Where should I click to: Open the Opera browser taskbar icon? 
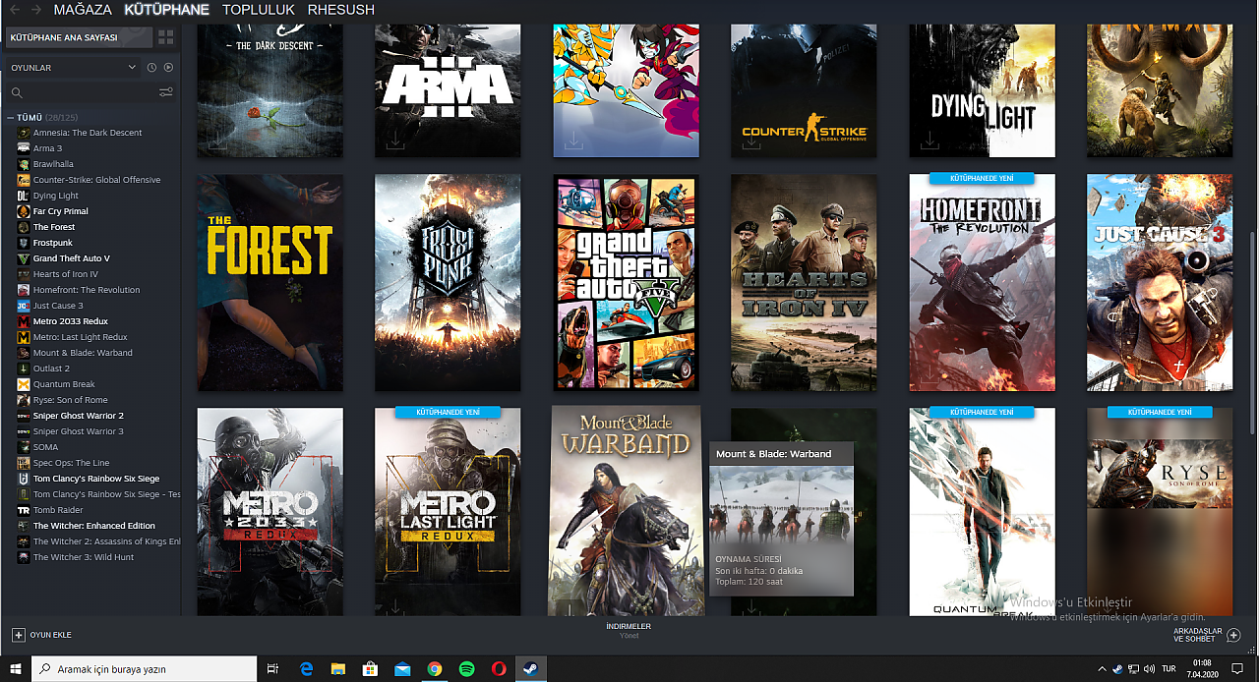coord(500,669)
